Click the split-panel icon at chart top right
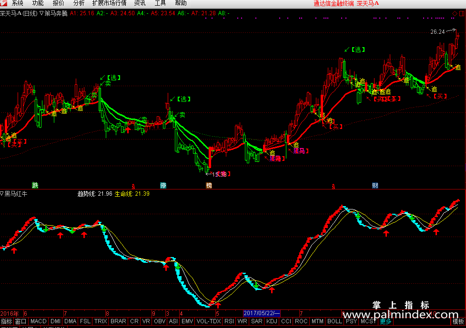 tap(462, 13)
